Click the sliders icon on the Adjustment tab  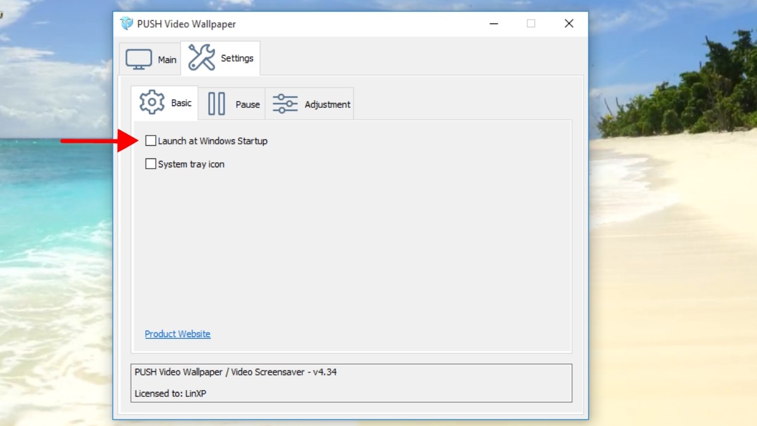click(285, 104)
